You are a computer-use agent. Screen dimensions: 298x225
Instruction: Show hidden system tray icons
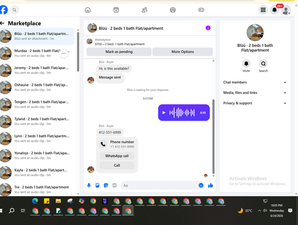pyautogui.click(x=259, y=211)
